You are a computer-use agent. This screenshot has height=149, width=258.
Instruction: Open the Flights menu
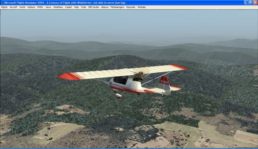coord(4,7)
